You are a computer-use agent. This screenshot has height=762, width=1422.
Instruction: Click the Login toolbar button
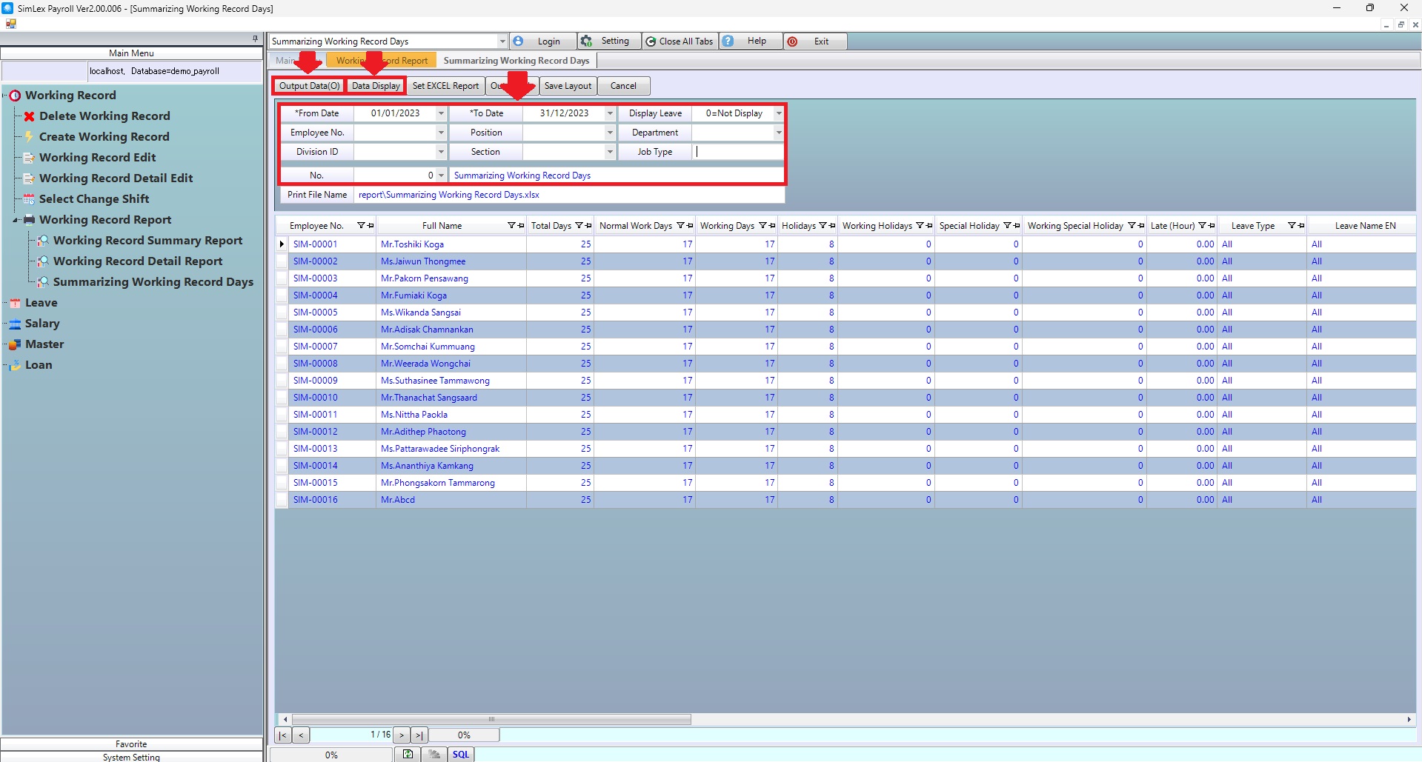point(542,41)
